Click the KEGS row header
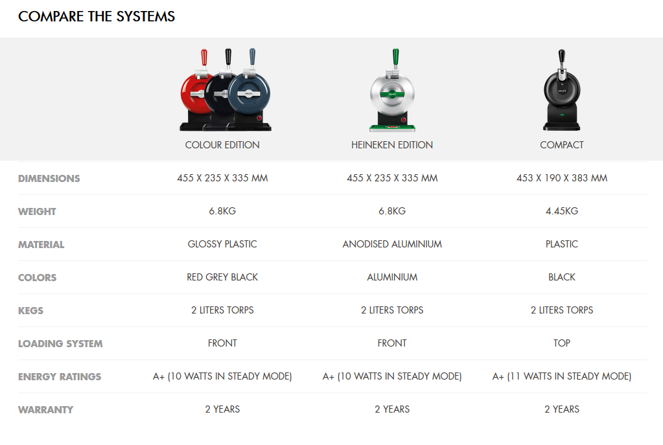This screenshot has height=445, width=663. pos(31,311)
